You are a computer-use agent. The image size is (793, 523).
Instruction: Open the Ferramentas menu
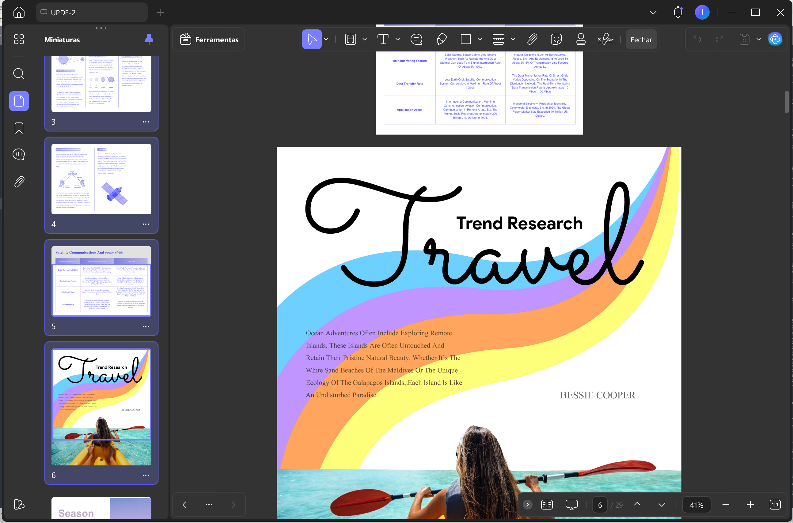click(209, 40)
